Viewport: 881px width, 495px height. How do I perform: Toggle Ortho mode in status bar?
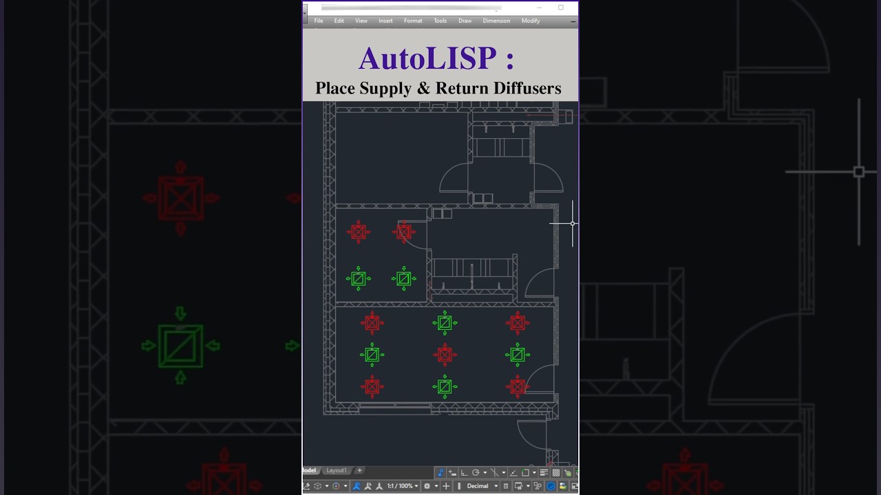pyautogui.click(x=464, y=473)
